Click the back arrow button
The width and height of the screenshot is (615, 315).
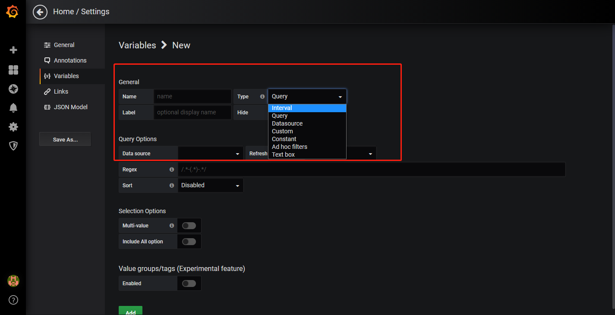(40, 12)
